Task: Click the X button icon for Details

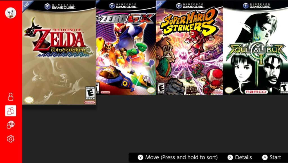Action: tap(230, 157)
